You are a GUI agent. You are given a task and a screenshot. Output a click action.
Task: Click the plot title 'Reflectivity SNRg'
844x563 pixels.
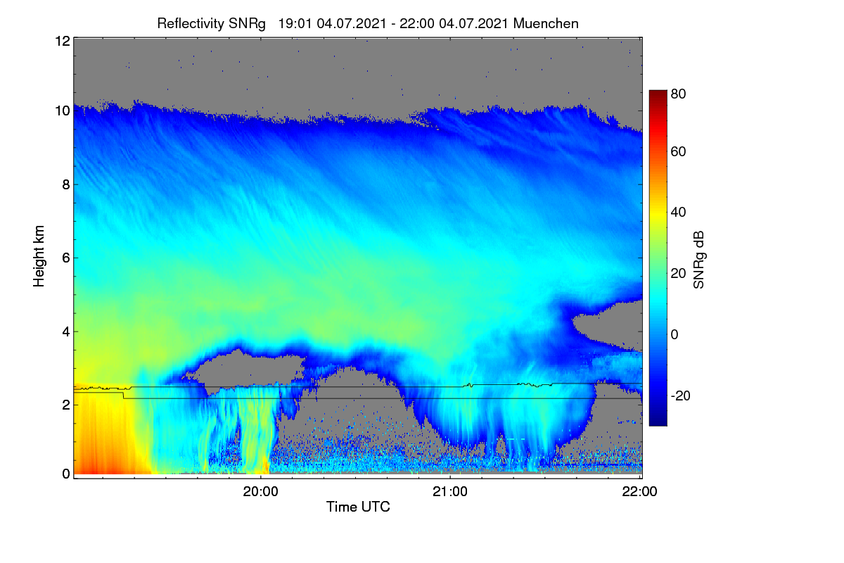211,23
